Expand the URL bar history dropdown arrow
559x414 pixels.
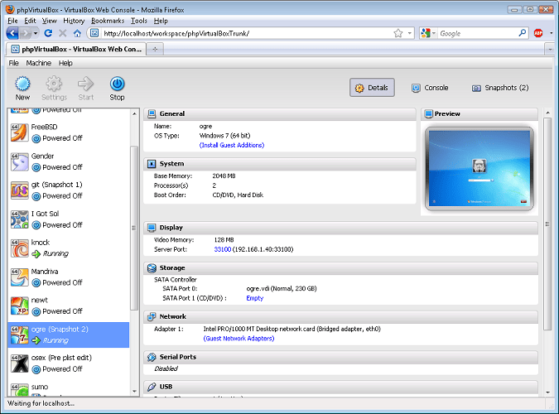coord(410,33)
